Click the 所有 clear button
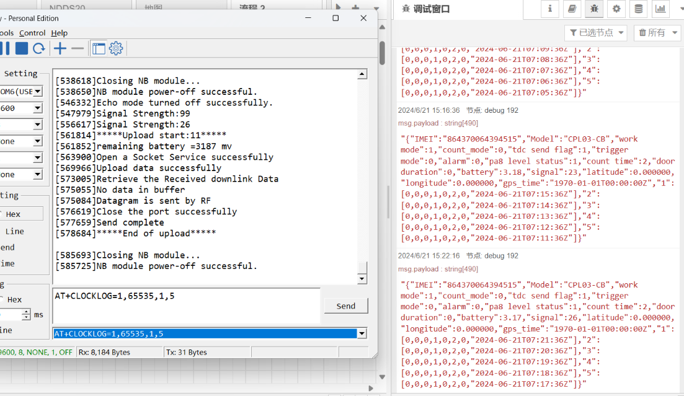This screenshot has height=396, width=684. (652, 33)
